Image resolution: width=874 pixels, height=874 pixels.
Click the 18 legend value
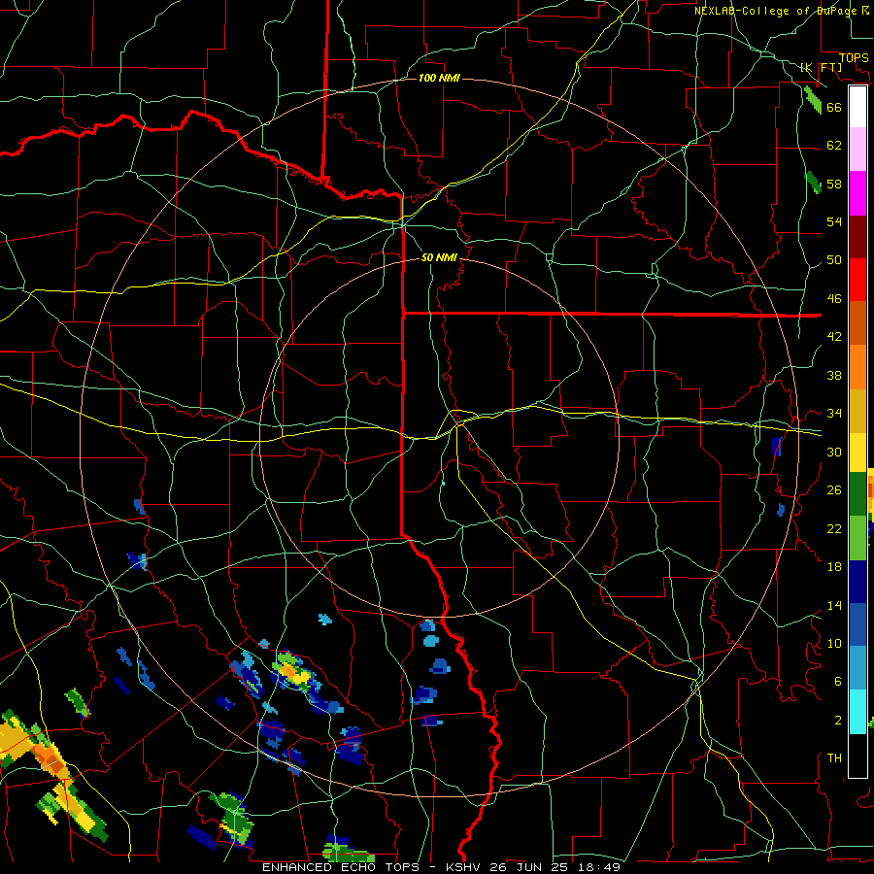point(834,567)
